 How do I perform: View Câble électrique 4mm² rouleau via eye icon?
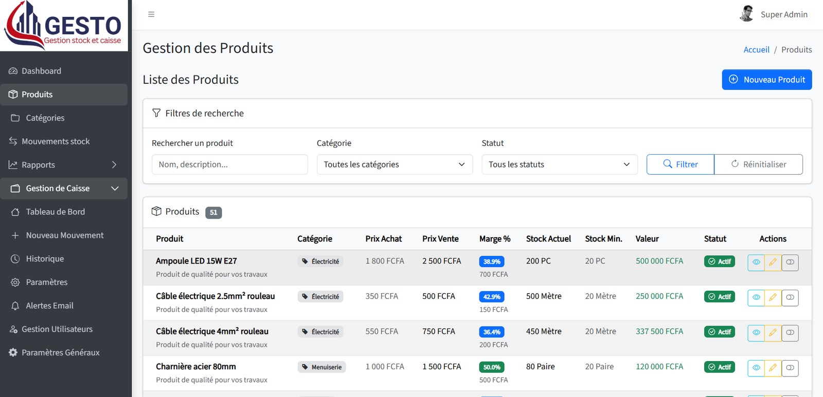click(756, 333)
